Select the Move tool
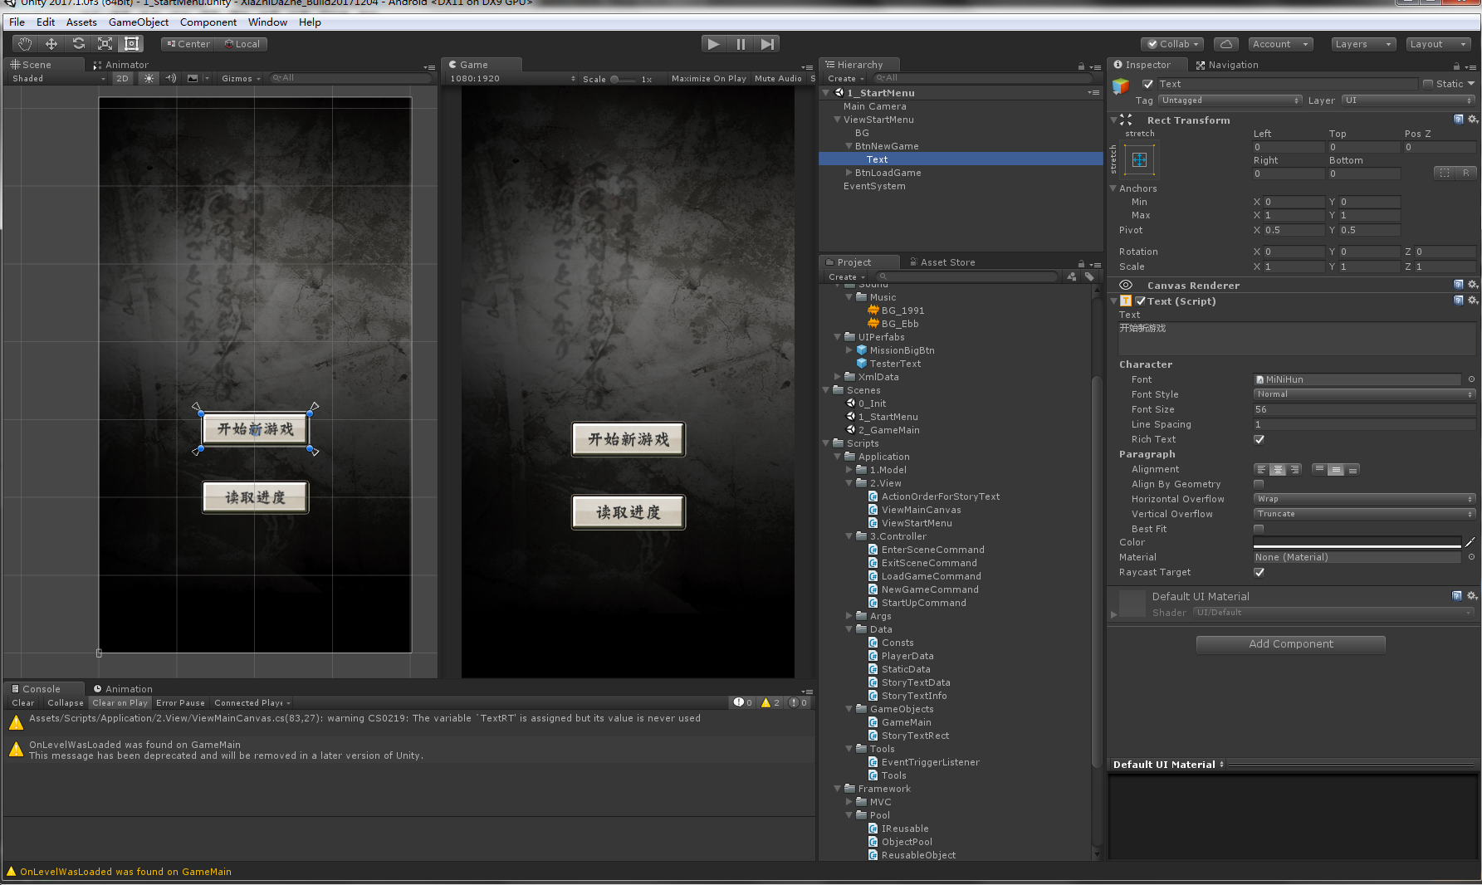Image resolution: width=1482 pixels, height=885 pixels. [51, 44]
